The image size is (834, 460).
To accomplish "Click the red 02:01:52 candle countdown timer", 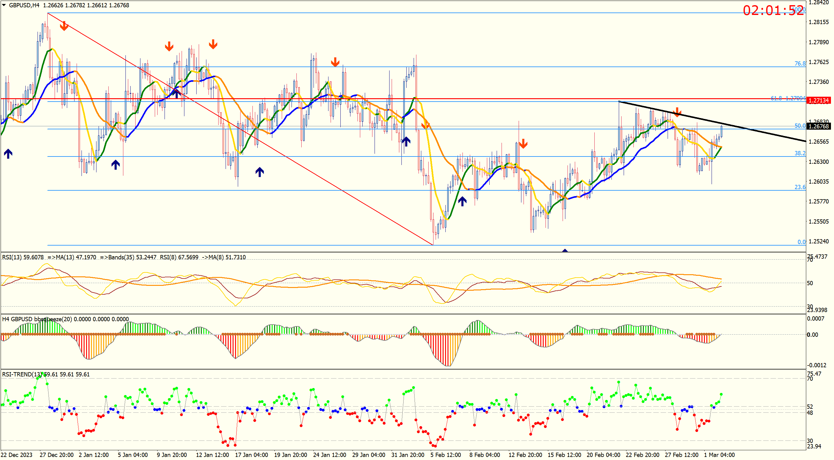I will tap(773, 10).
